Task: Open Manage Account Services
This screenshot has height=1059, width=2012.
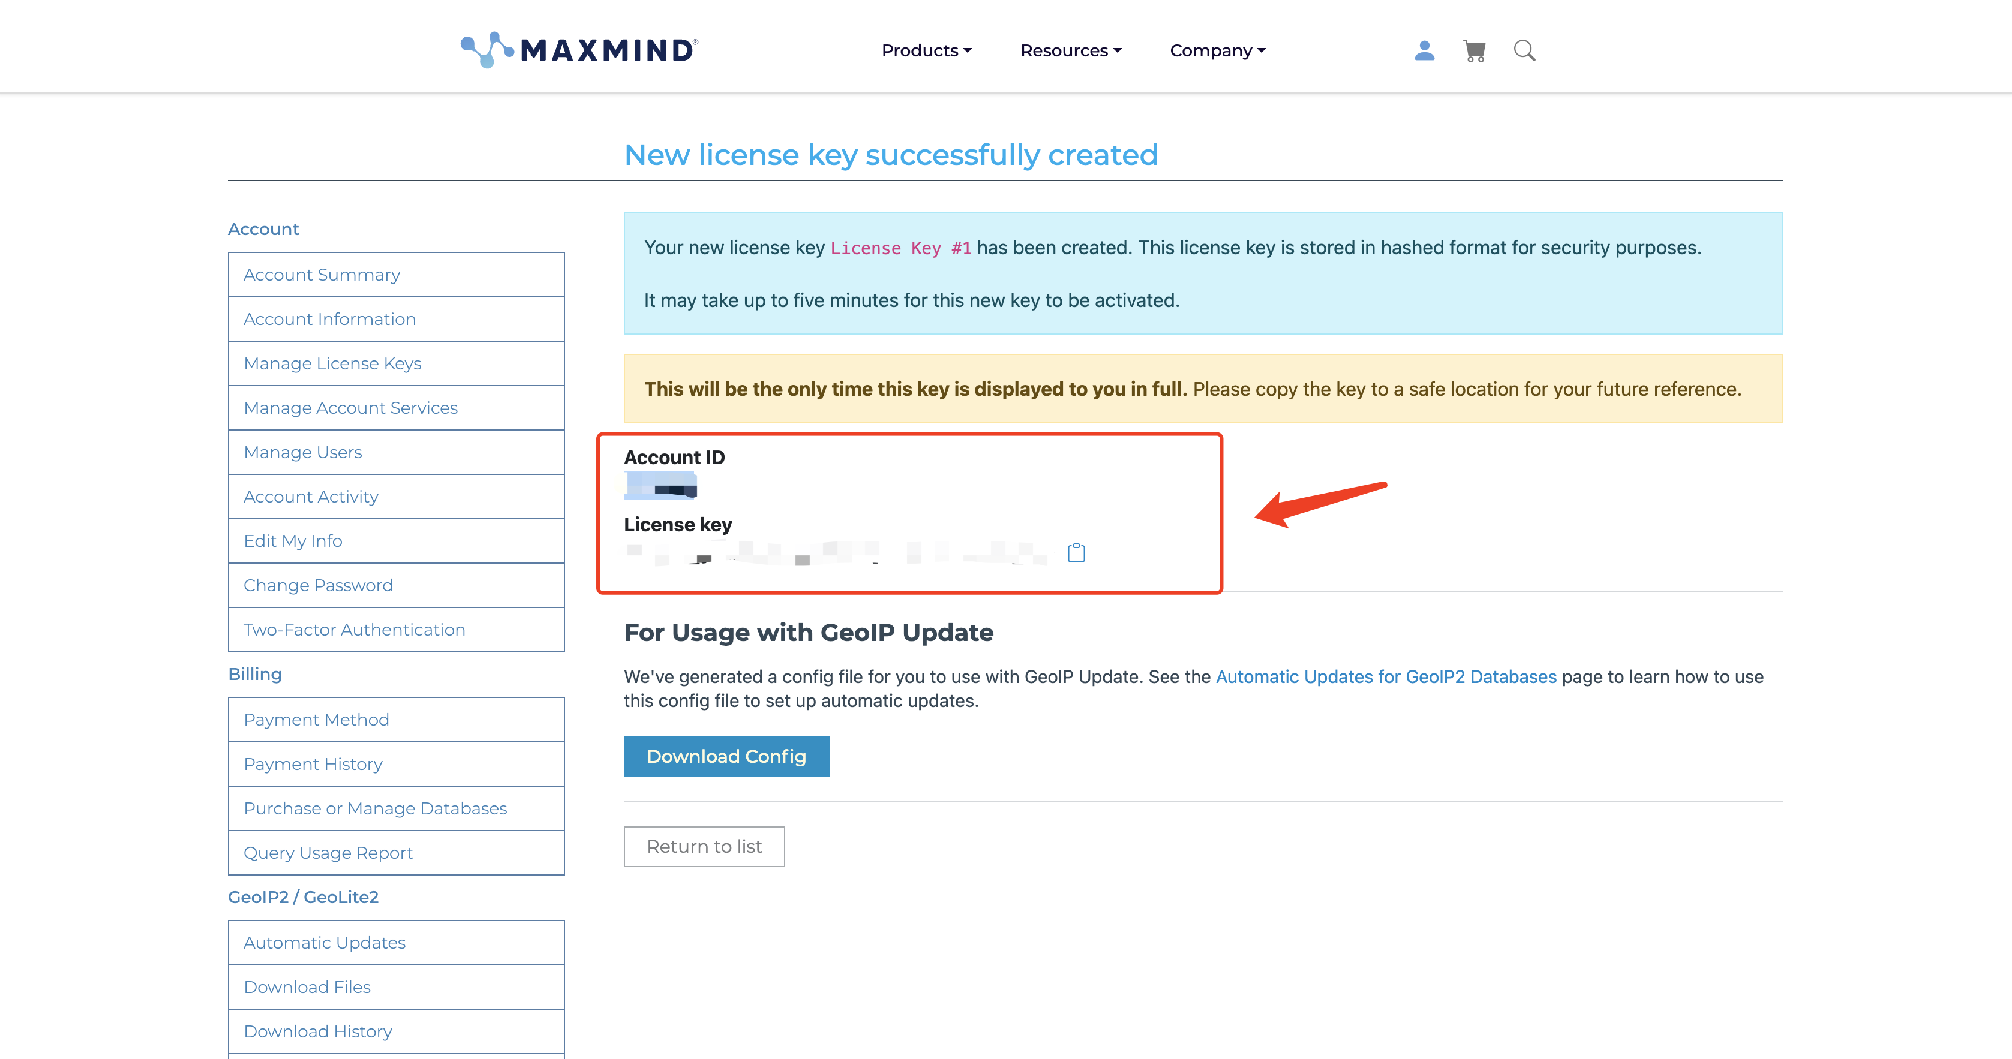Action: 396,408
